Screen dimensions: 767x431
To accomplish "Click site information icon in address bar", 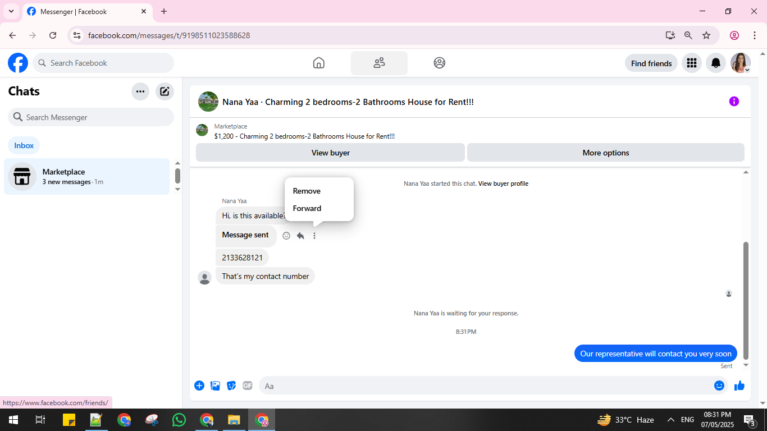I will (x=77, y=35).
